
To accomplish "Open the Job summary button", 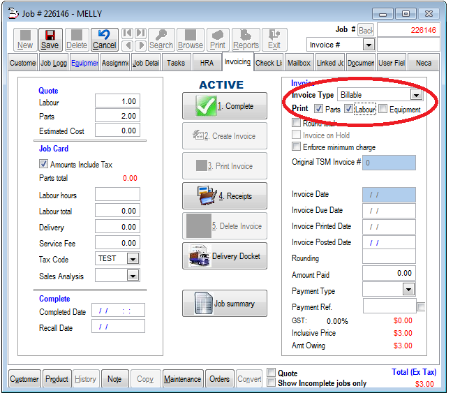I will point(224,304).
